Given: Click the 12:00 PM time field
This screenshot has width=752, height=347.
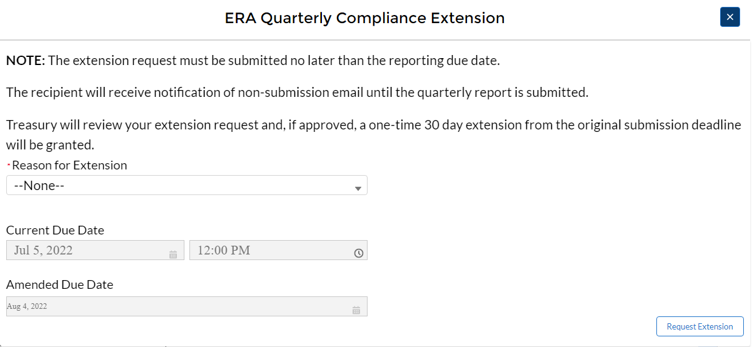Looking at the screenshot, I should tap(269, 250).
